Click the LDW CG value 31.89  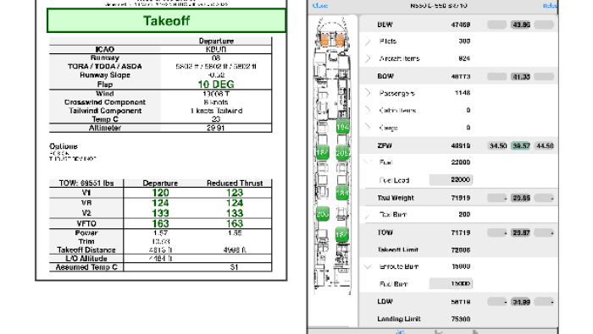[521, 302]
